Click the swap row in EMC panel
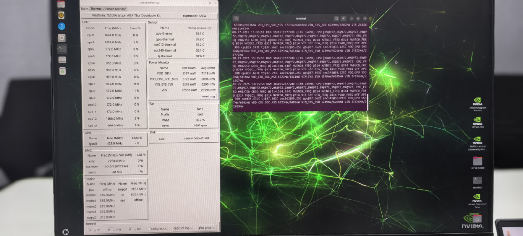The height and width of the screenshot is (236, 523). pyautogui.click(x=115, y=172)
